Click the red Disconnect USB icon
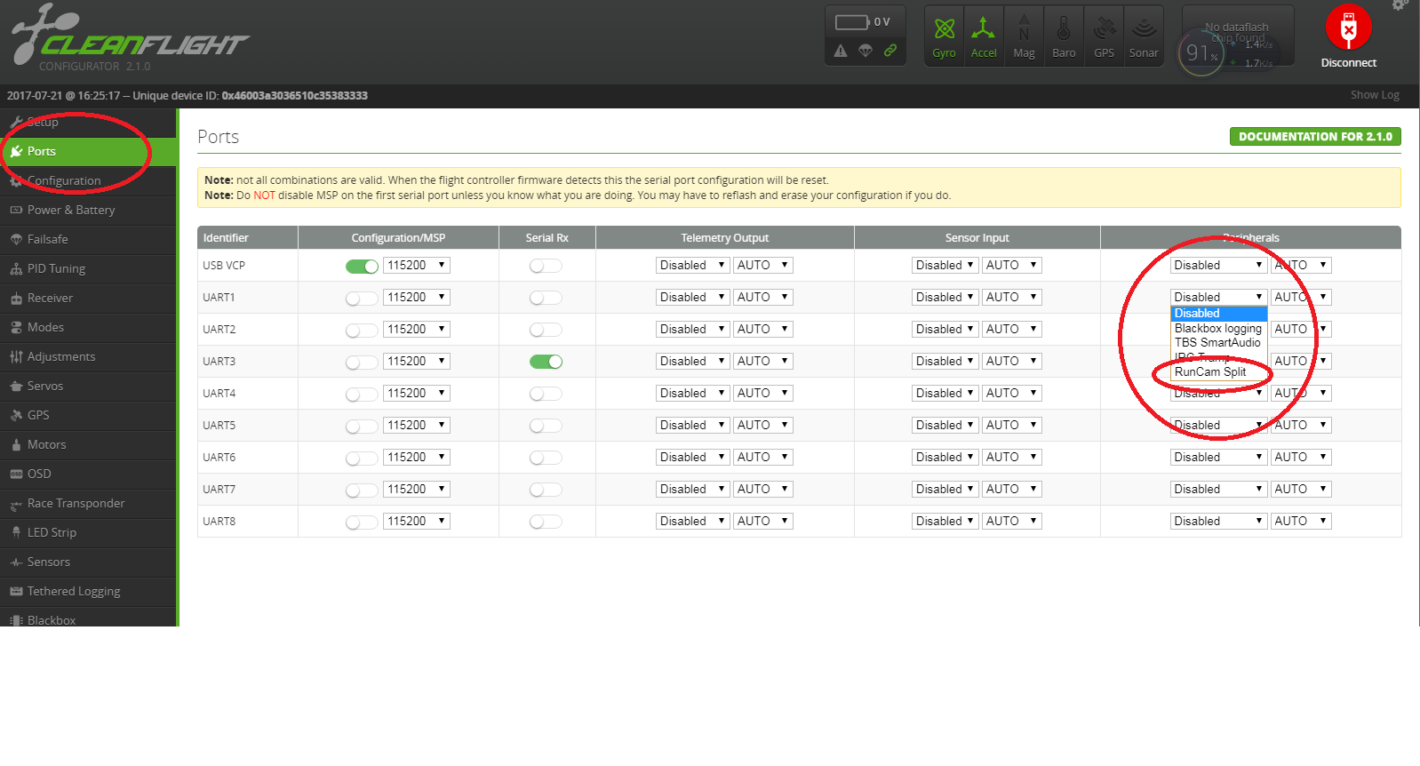 (1348, 29)
